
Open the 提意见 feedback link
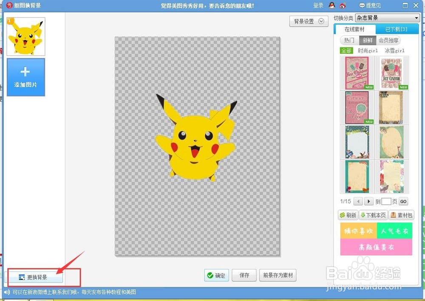(x=370, y=5)
